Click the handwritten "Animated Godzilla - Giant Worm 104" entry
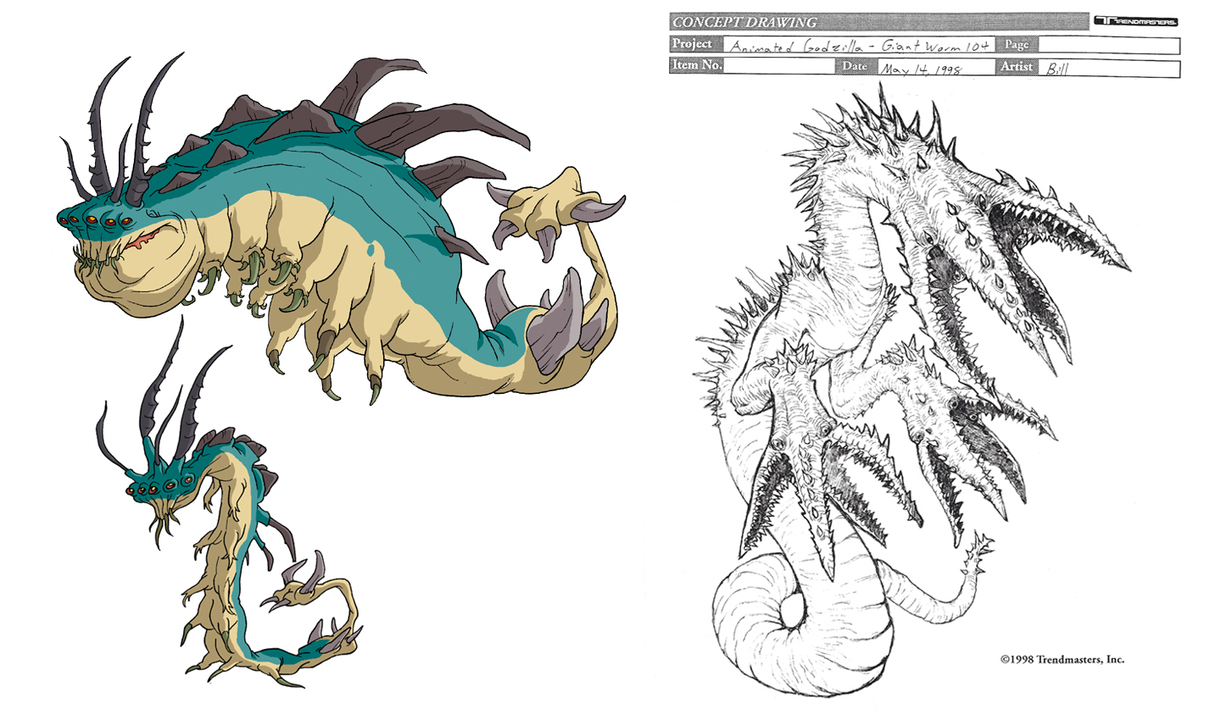Image resolution: width=1221 pixels, height=720 pixels. click(860, 46)
